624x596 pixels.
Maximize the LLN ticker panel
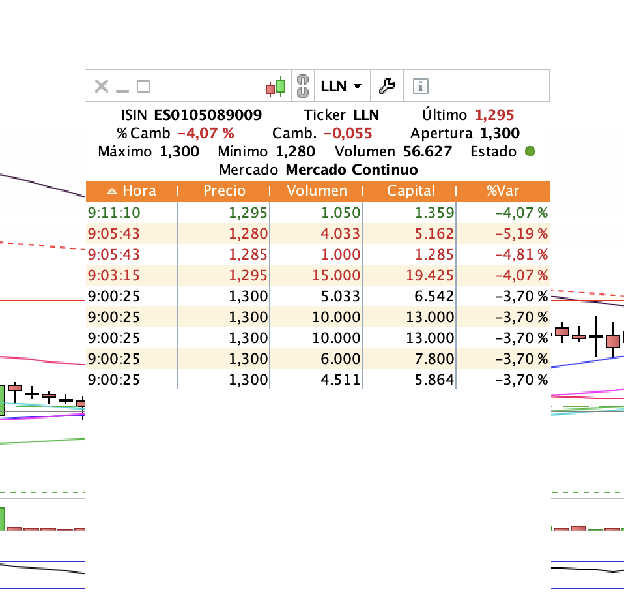click(143, 86)
